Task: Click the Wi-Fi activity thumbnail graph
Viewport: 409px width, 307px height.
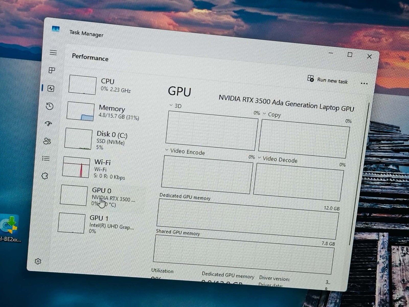Action: (x=76, y=167)
